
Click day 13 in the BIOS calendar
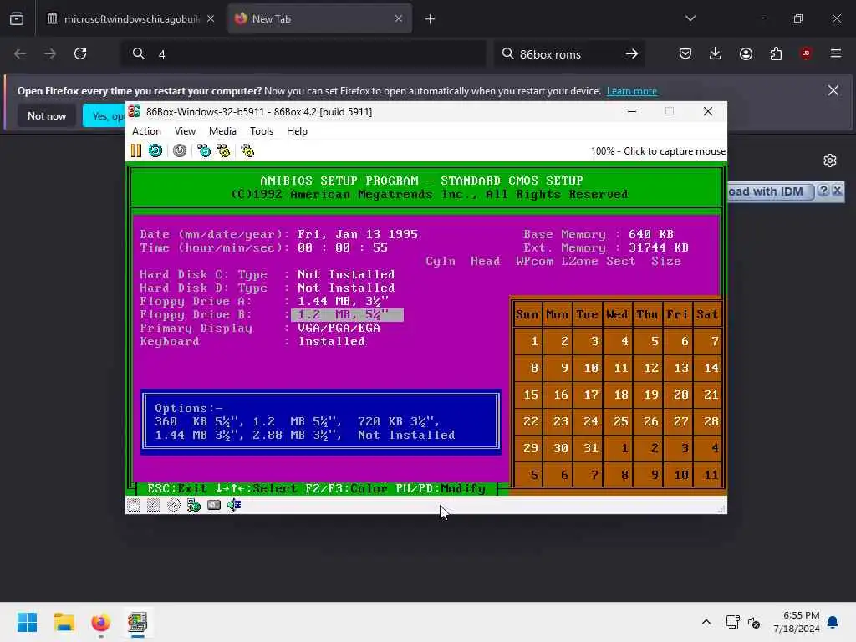[680, 368]
